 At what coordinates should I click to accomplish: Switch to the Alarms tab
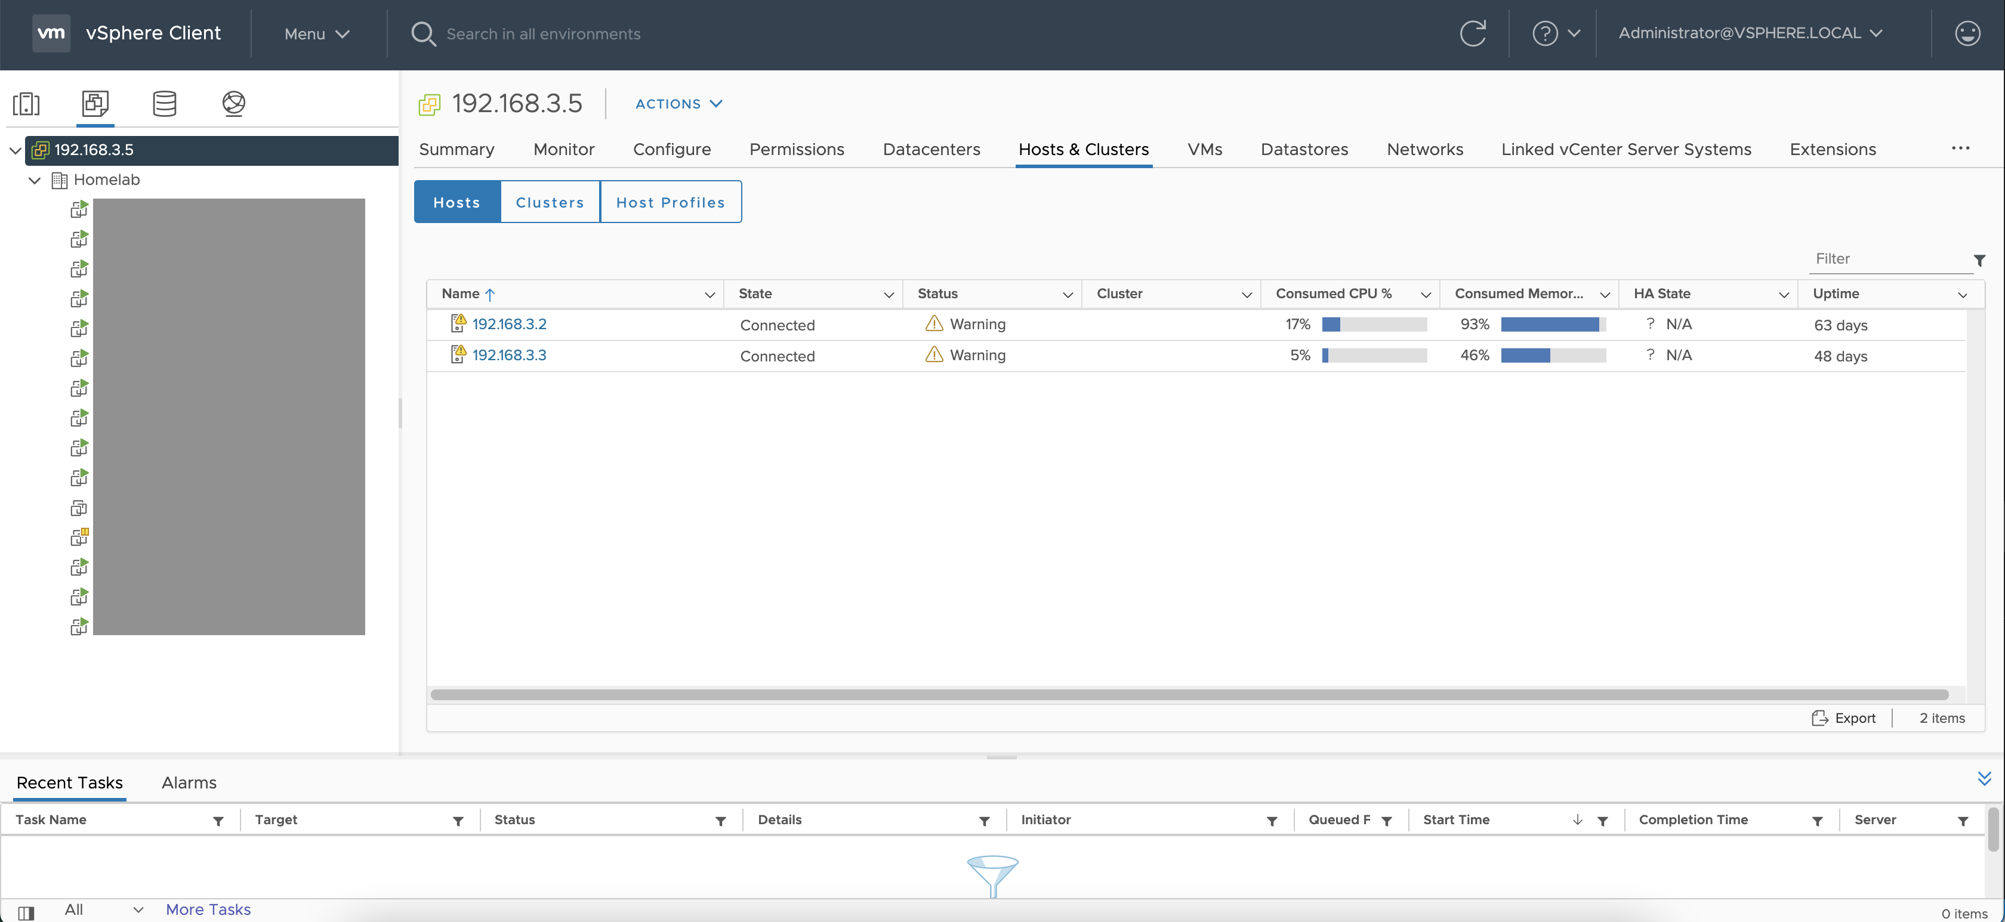point(189,782)
